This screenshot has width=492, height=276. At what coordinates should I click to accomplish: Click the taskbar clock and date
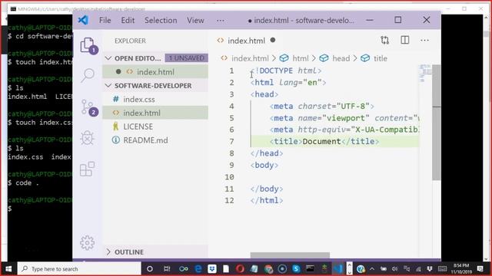[461, 269]
